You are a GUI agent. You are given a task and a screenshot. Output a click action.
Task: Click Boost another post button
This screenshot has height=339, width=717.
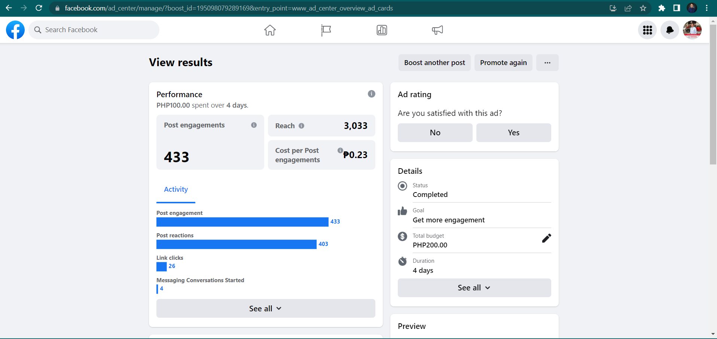(x=434, y=63)
